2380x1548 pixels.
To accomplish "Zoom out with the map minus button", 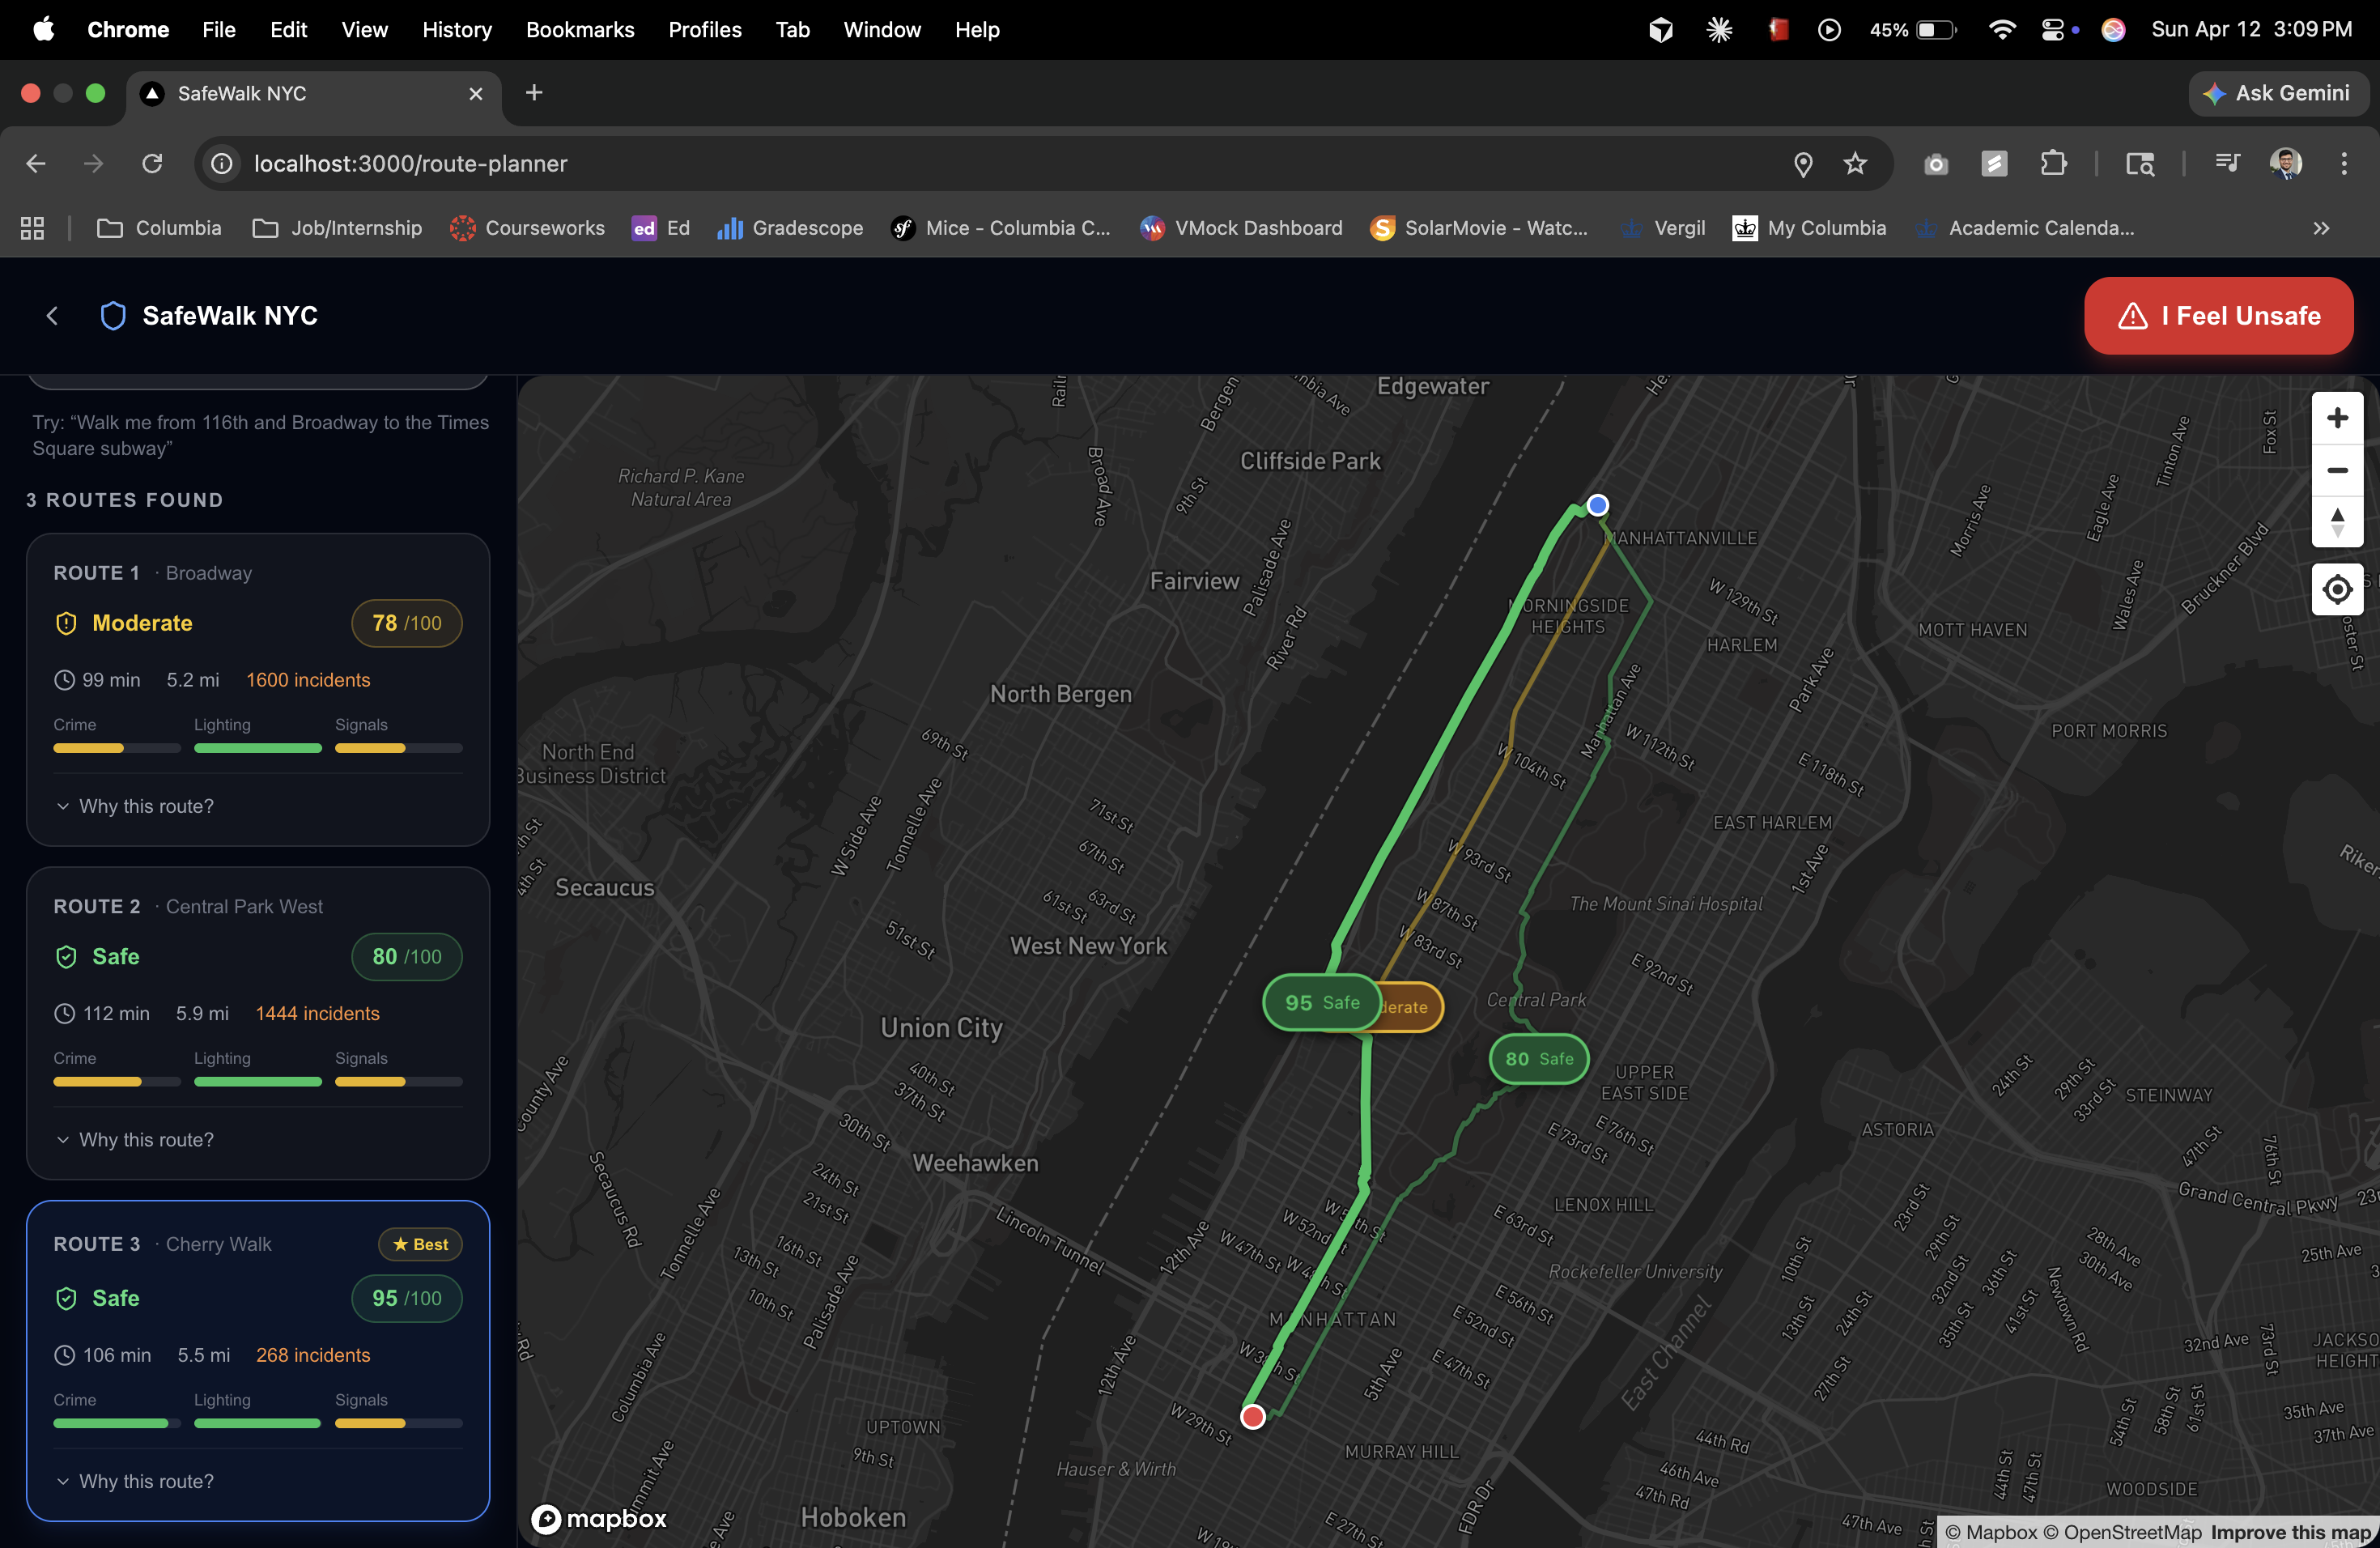I will click(x=2336, y=470).
